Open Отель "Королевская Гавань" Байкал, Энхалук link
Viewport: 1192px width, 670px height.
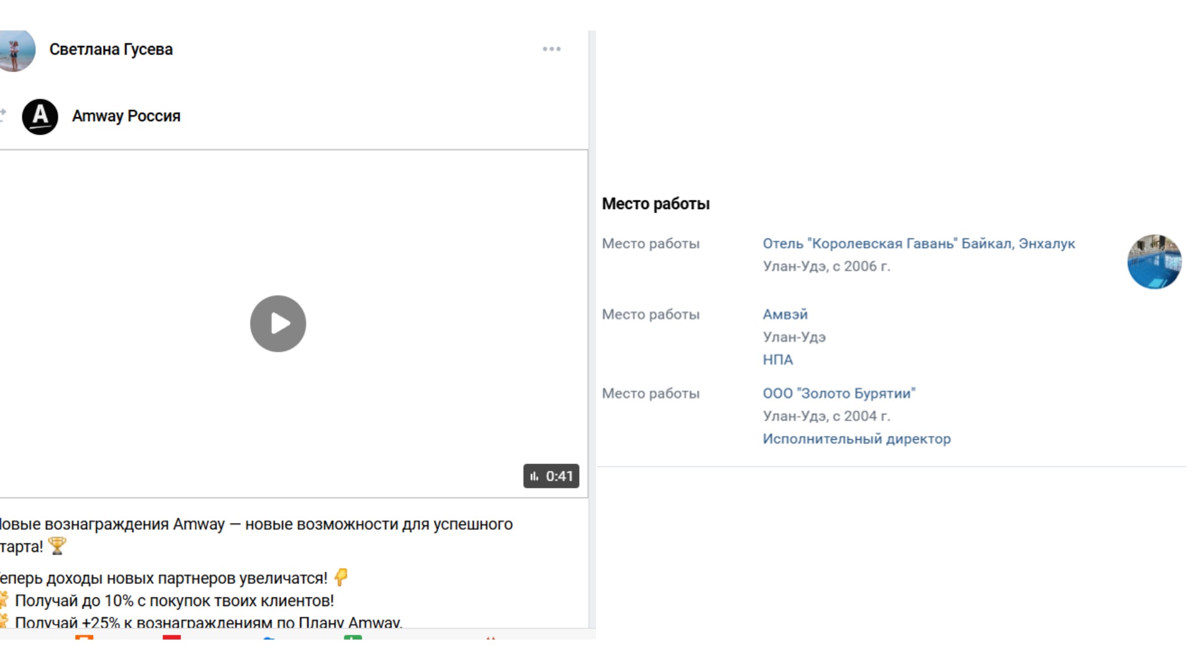pyautogui.click(x=919, y=244)
